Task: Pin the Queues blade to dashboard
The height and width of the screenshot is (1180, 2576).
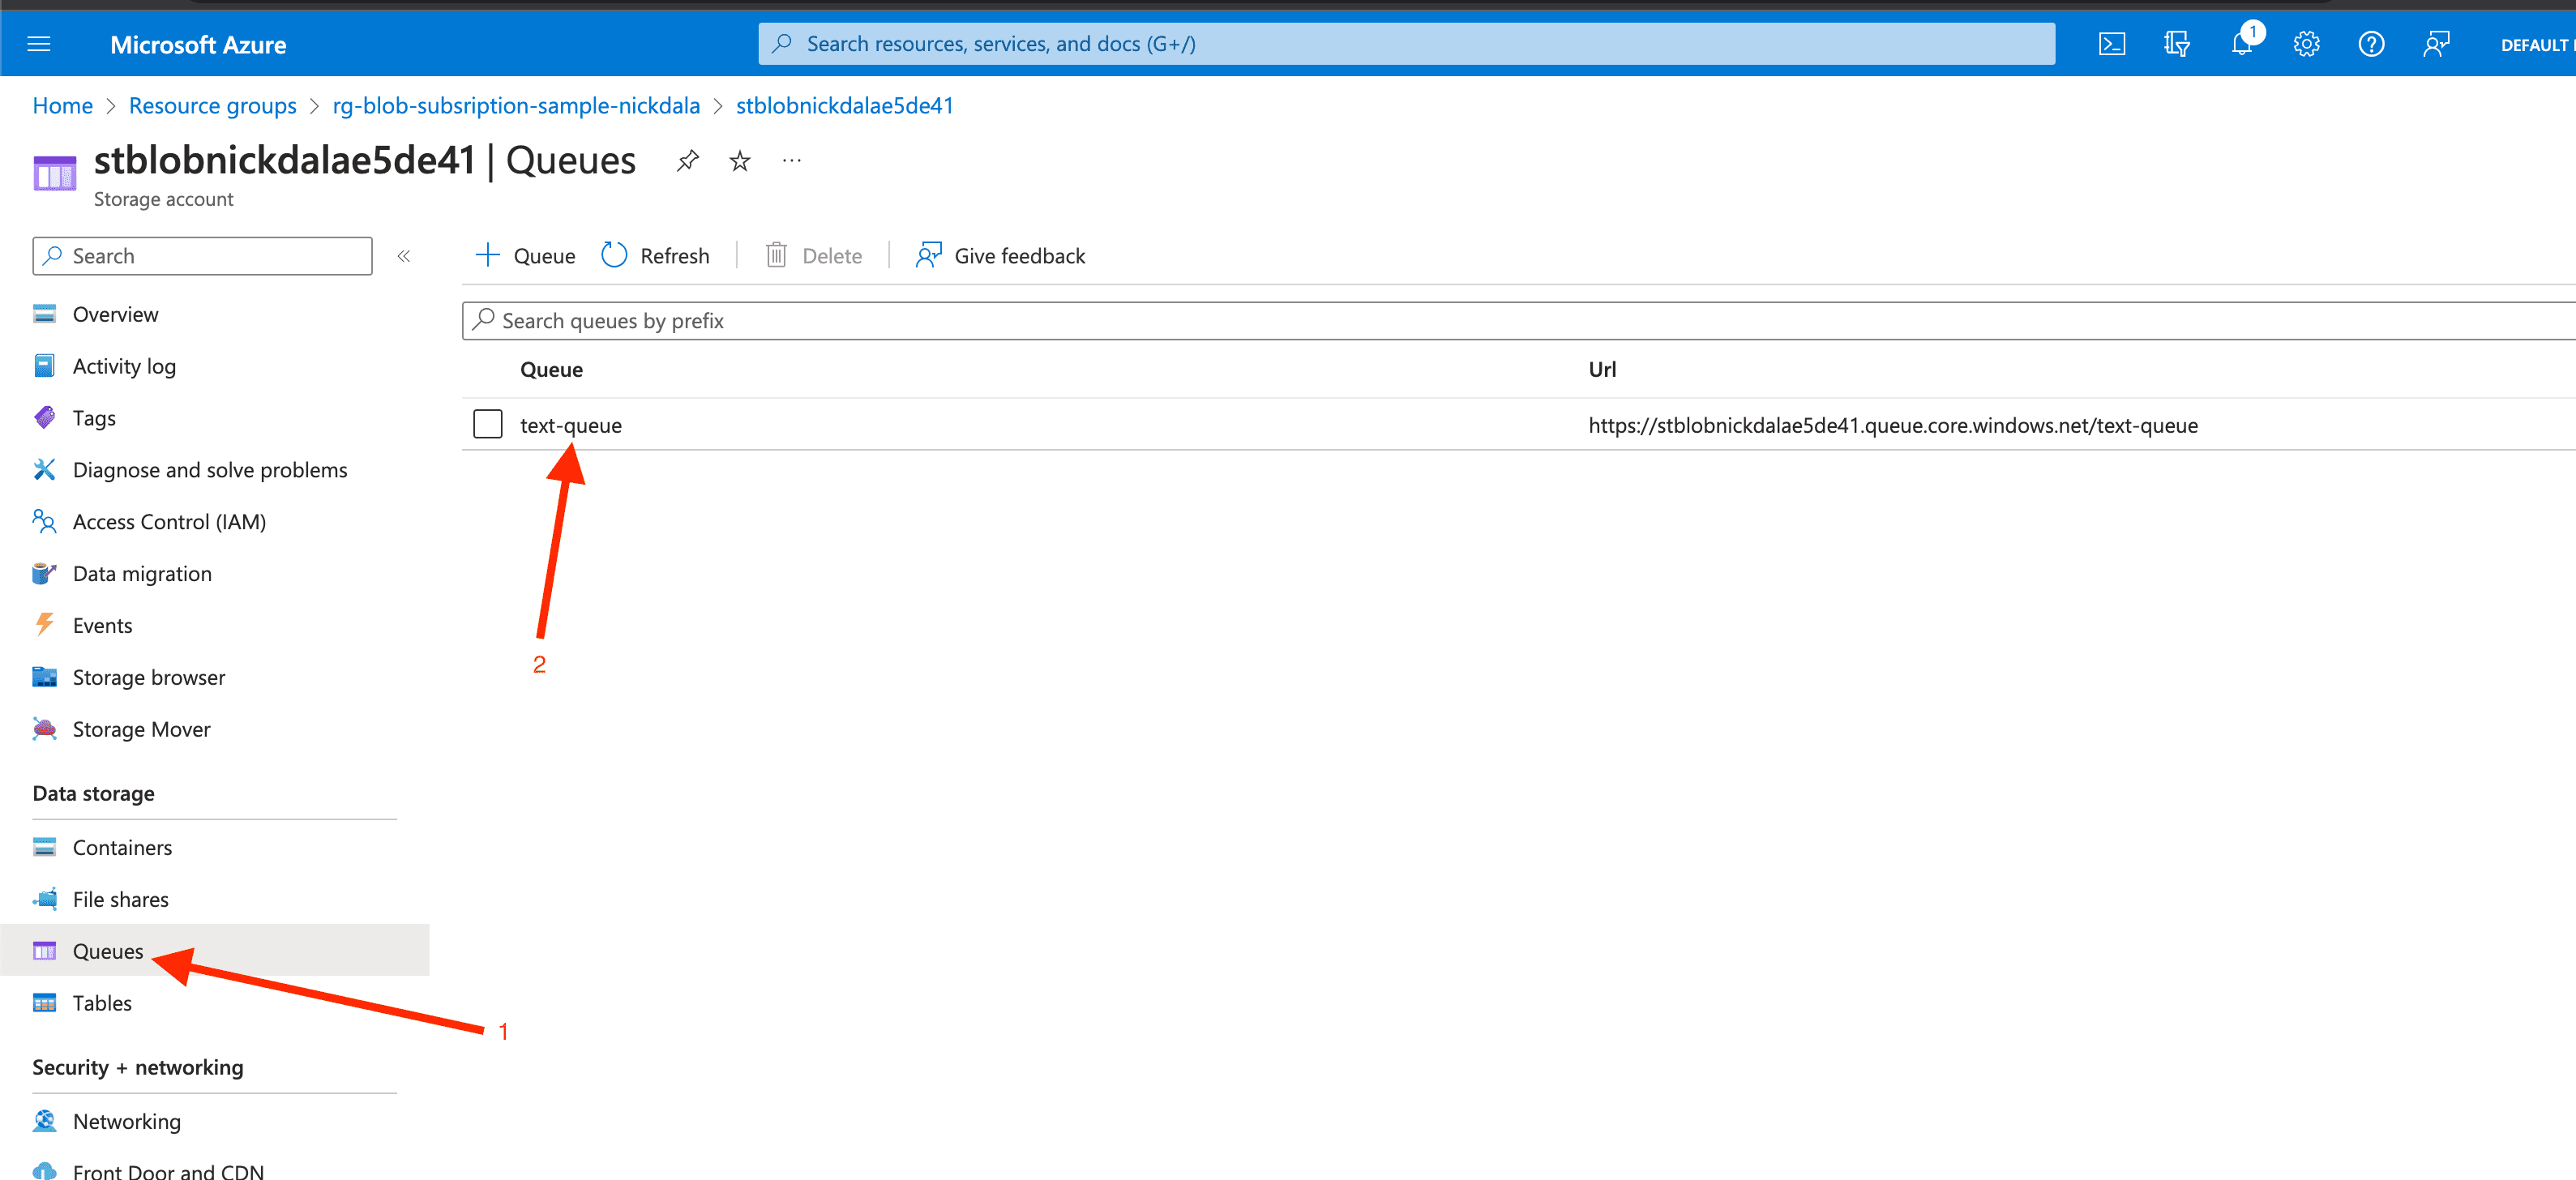Action: (x=687, y=161)
